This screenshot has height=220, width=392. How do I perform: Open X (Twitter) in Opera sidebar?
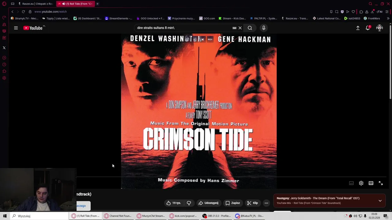(x=4, y=48)
